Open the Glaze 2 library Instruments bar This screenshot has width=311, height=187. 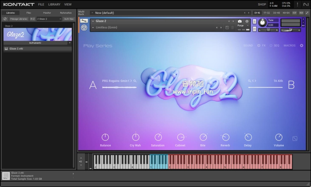pyautogui.click(x=35, y=43)
